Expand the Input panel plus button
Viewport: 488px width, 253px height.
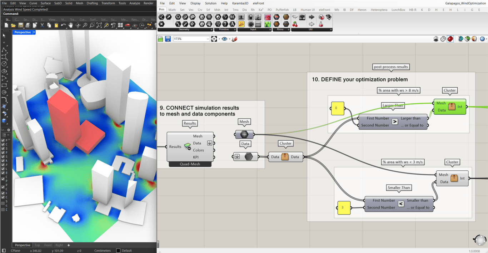coord(270,30)
